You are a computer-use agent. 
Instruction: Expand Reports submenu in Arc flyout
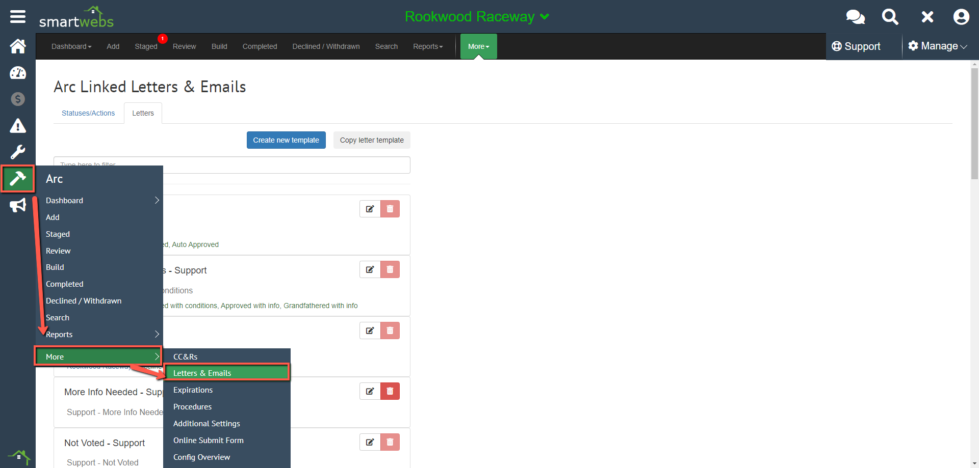[x=99, y=335]
